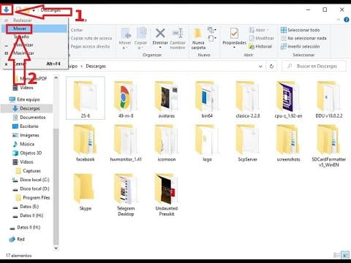This screenshot has height=263, width=351.
Task: Select Program Files in the sidebar
Action: 33,198
